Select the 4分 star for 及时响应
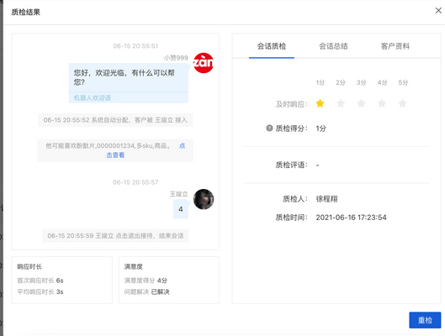This screenshot has height=336, width=445. [382, 103]
